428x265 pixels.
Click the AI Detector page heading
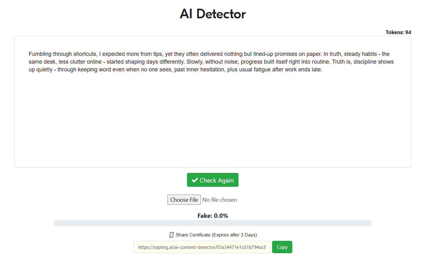(213, 14)
